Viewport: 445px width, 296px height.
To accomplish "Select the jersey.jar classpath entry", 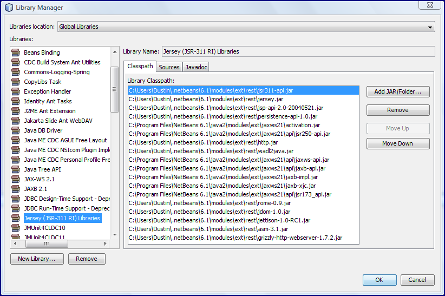I will (x=244, y=99).
